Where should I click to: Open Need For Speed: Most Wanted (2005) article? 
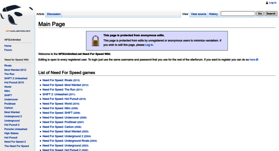click(x=65, y=132)
